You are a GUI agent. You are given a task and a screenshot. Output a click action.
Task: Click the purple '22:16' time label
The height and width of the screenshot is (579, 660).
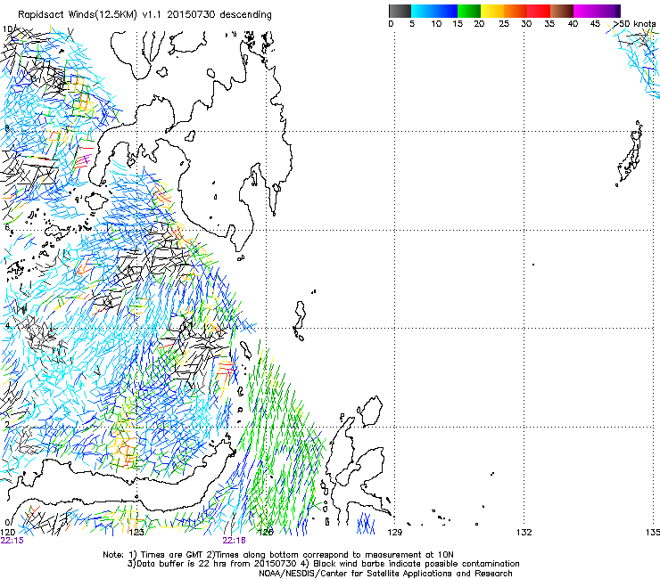pos(234,541)
